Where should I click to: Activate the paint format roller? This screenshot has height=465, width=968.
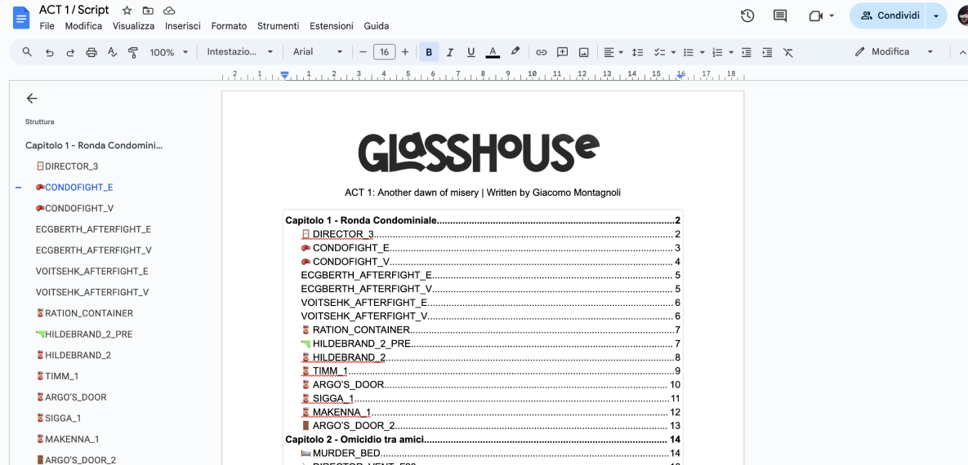tap(132, 52)
